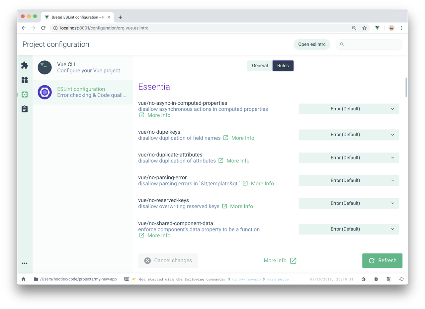This screenshot has height=309, width=425.
Task: Open the bottom More info link
Action: pos(280,261)
